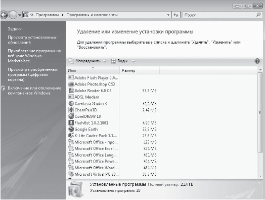This screenshot has width=265, height=200.
Task: Click the CorelDRAW 10 icon
Action: 71,116
